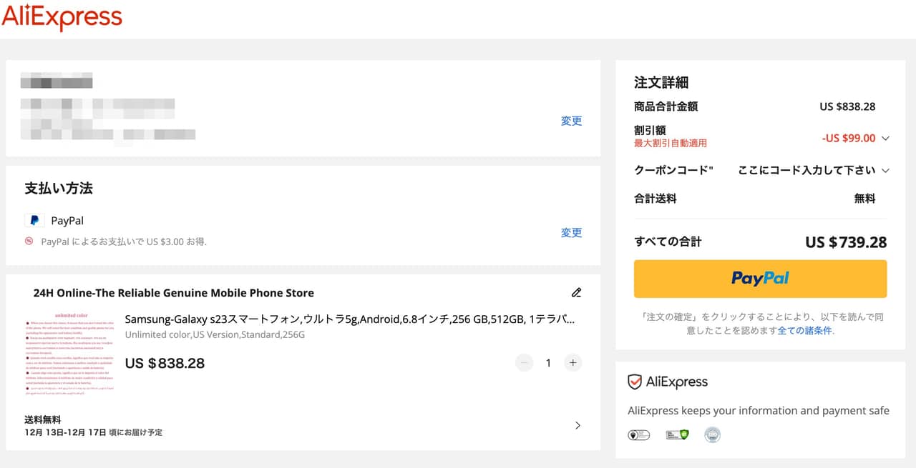This screenshot has height=468, width=916.
Task: Click 変更 to change payment method
Action: click(x=571, y=232)
